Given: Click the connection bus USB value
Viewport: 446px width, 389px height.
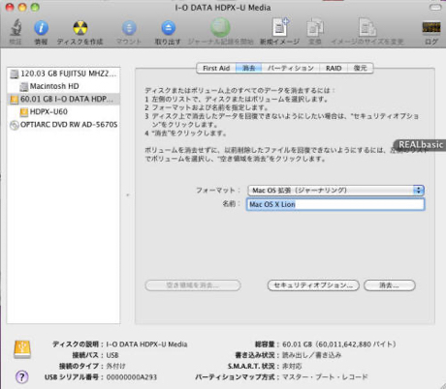Looking at the screenshot, I should coord(112,355).
